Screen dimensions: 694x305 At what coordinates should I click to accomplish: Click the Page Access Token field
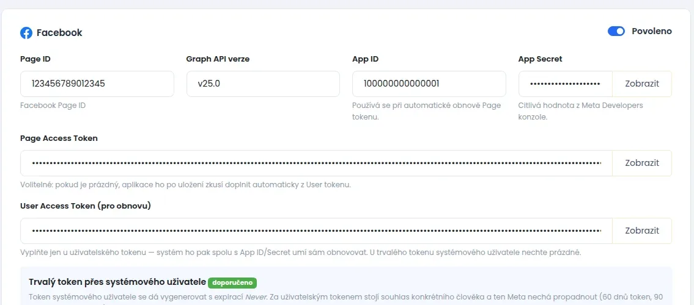pos(316,163)
